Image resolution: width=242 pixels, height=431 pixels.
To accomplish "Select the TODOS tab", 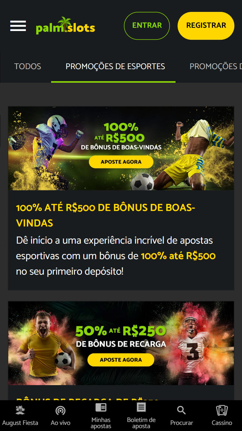I will (x=28, y=67).
